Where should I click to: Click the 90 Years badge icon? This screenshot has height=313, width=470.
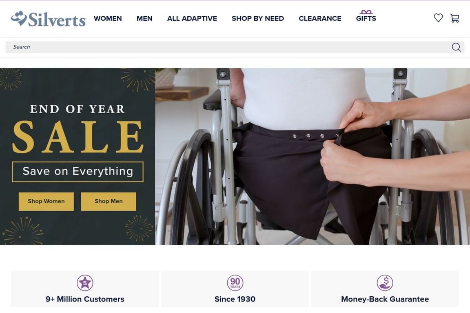[x=235, y=282]
